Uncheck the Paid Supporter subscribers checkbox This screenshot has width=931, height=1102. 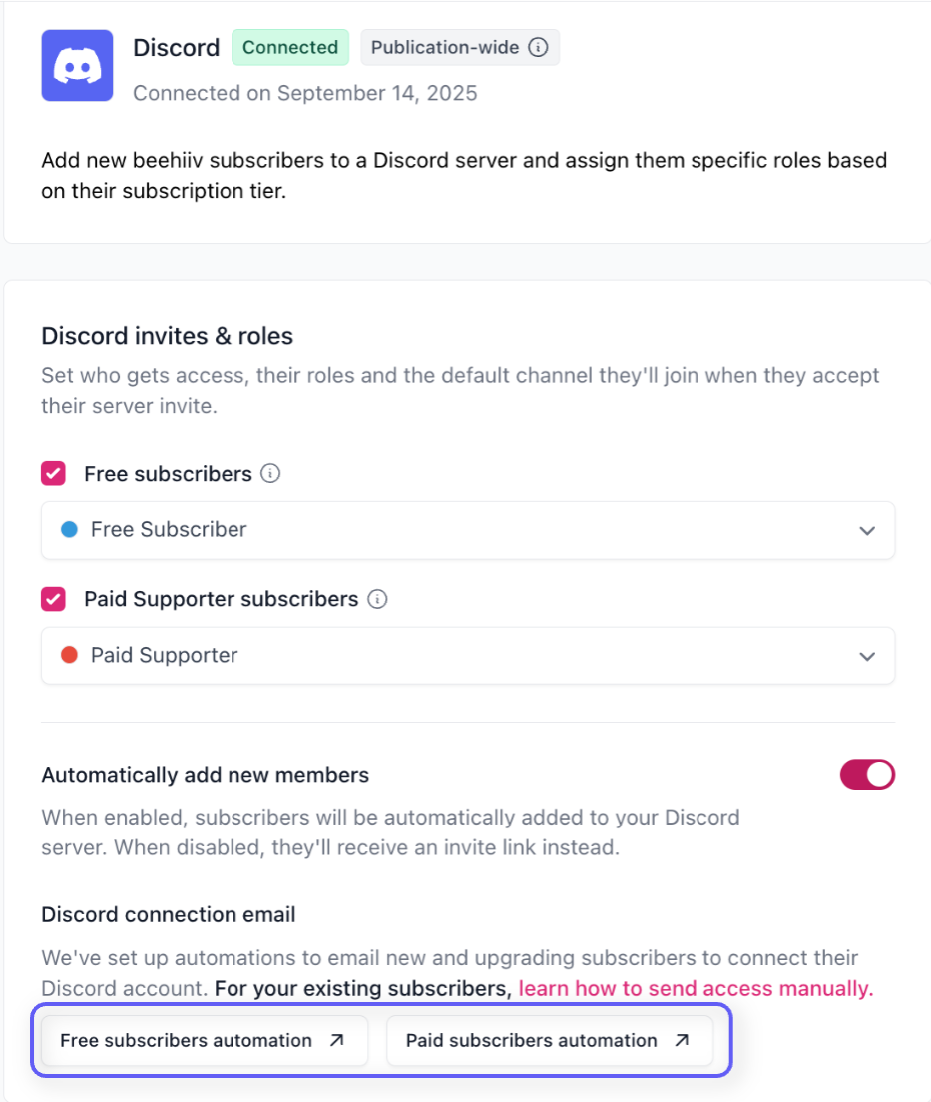pyautogui.click(x=54, y=600)
